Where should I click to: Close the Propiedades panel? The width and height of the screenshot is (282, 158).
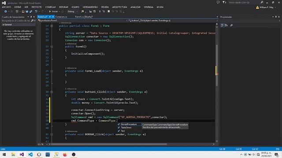coord(279,17)
